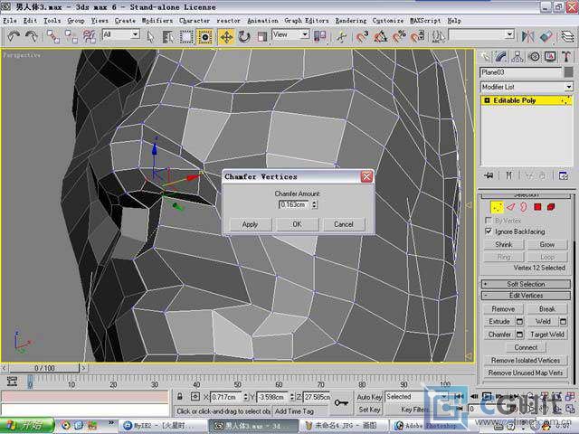The image size is (579, 434).
Task: Click the Align tool icon
Action: 546,36
